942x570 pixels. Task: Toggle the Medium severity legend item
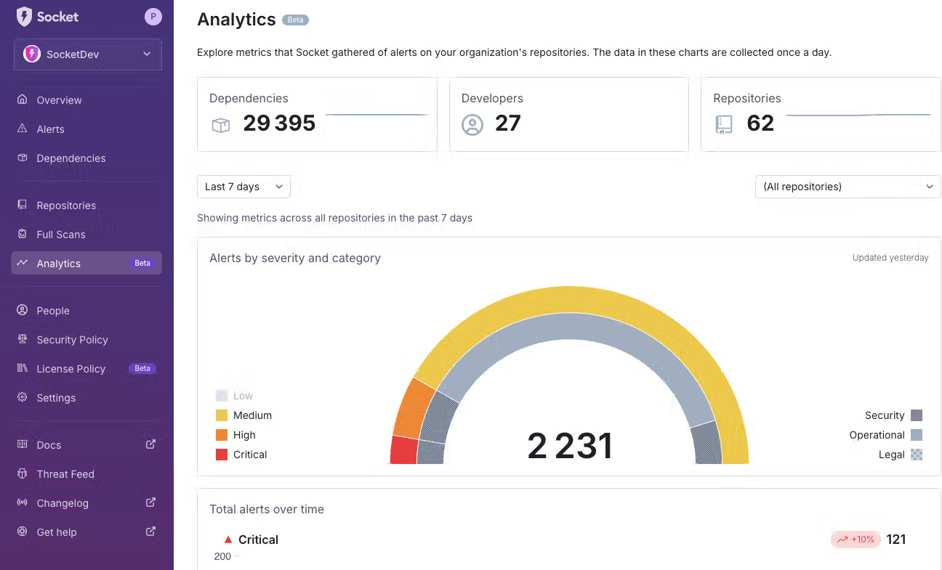click(x=243, y=415)
